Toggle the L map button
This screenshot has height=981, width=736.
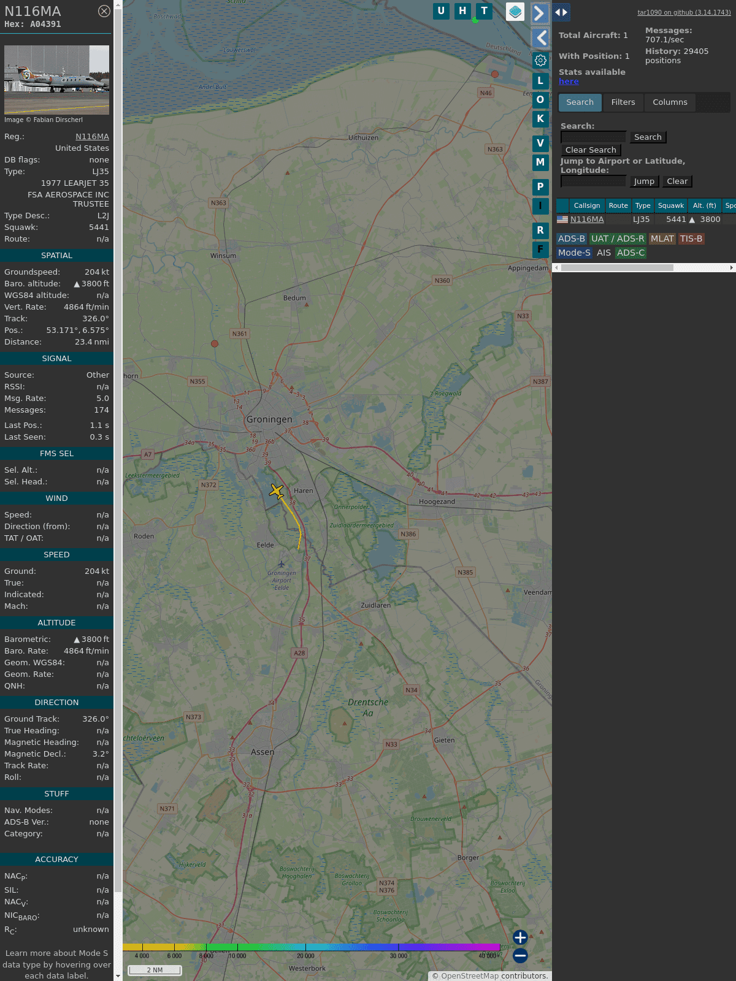pos(540,80)
